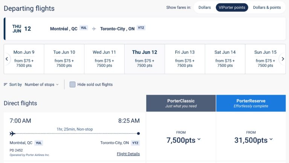Expand the 7,500pts PorterClassic fare
Screen dimensions: 289x163
coord(184,140)
